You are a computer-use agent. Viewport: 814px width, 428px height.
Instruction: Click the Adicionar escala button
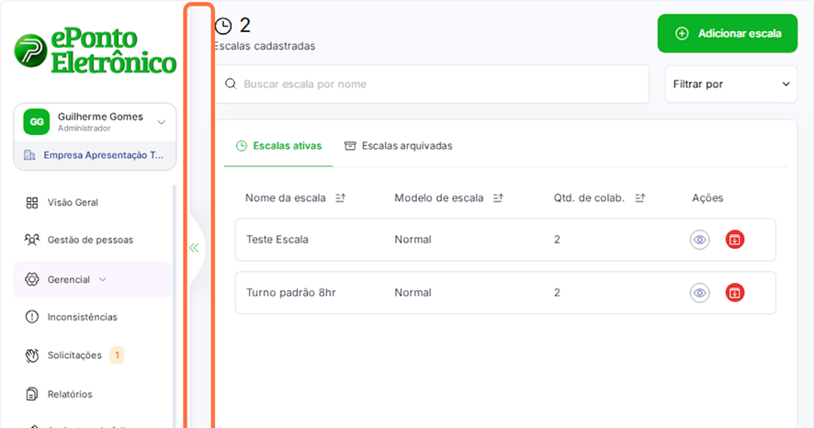click(x=727, y=34)
